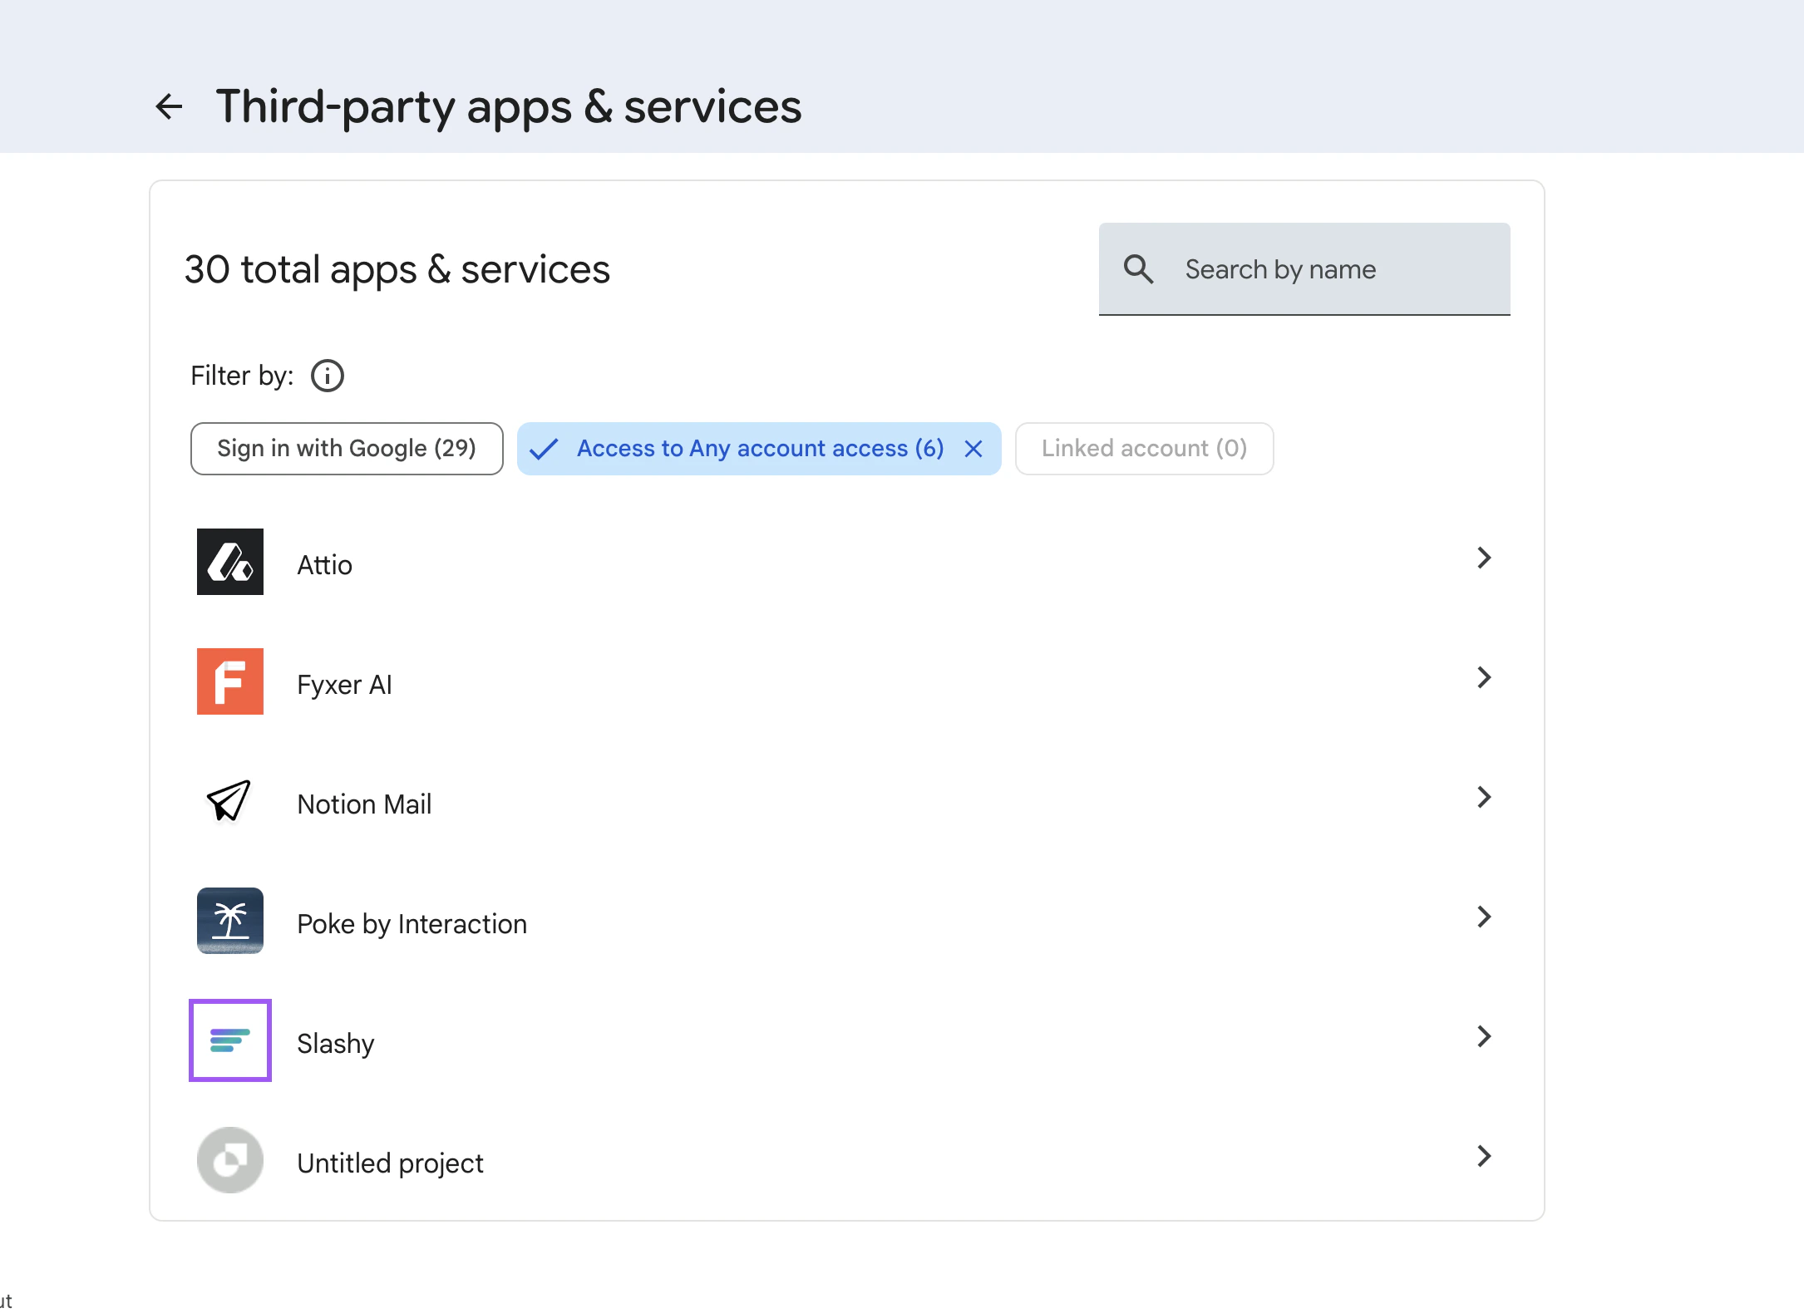Click the Poke by Interaction palm icon
This screenshot has height=1313, width=1804.
point(230,921)
